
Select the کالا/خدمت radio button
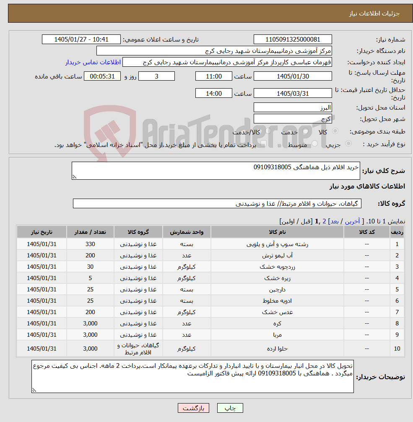pos(268,131)
